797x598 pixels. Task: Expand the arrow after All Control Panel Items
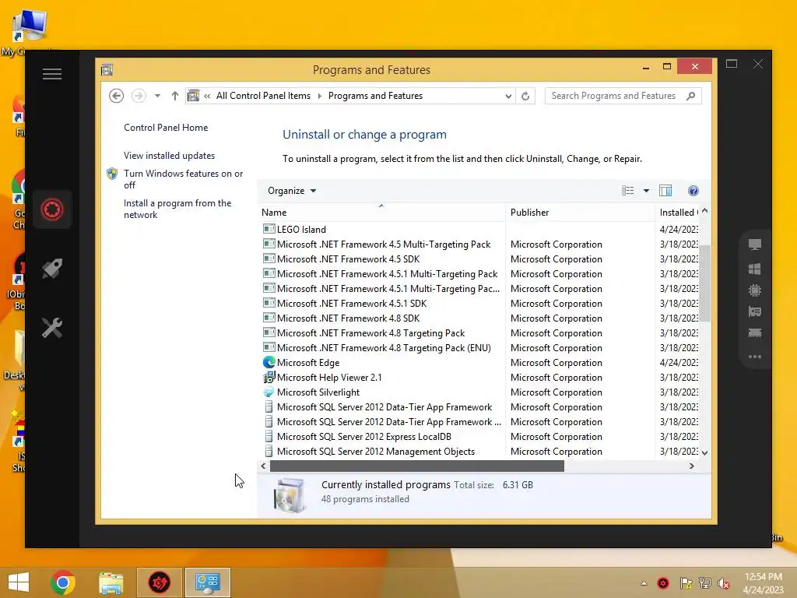(x=319, y=96)
